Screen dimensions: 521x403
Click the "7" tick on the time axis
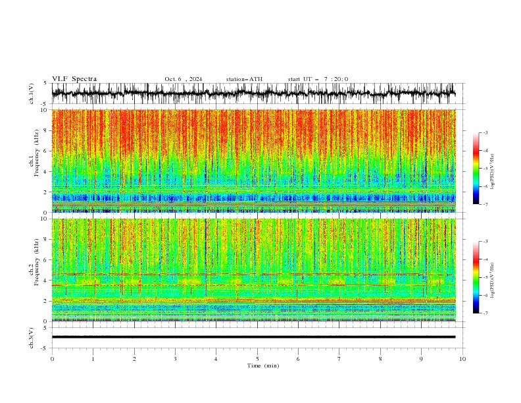pyautogui.click(x=339, y=359)
